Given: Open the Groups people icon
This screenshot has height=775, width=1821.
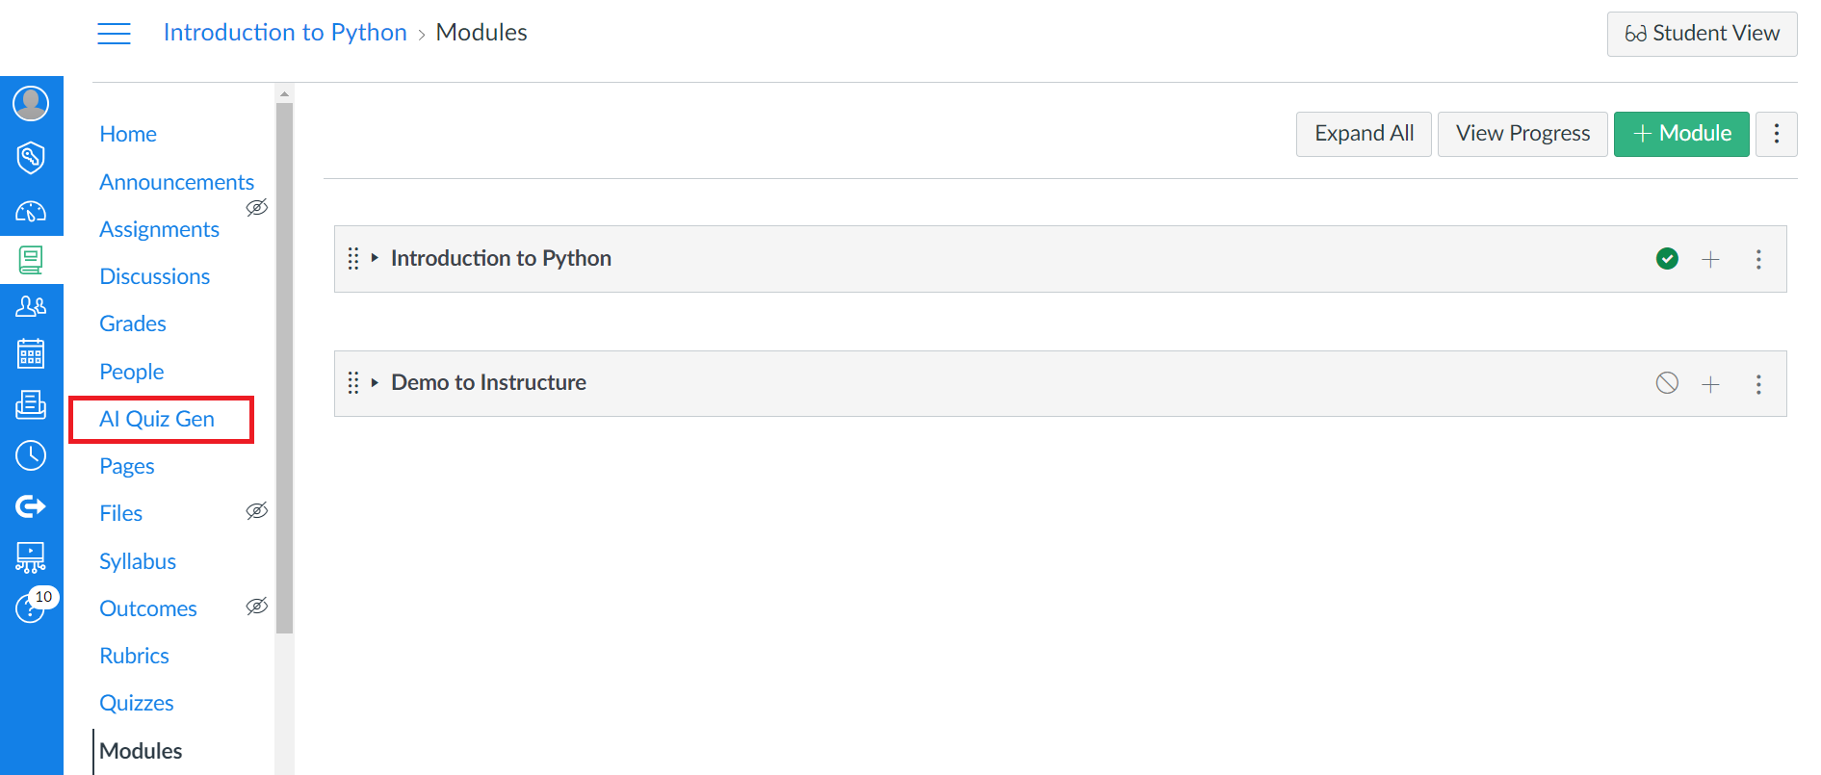Looking at the screenshot, I should (x=31, y=306).
